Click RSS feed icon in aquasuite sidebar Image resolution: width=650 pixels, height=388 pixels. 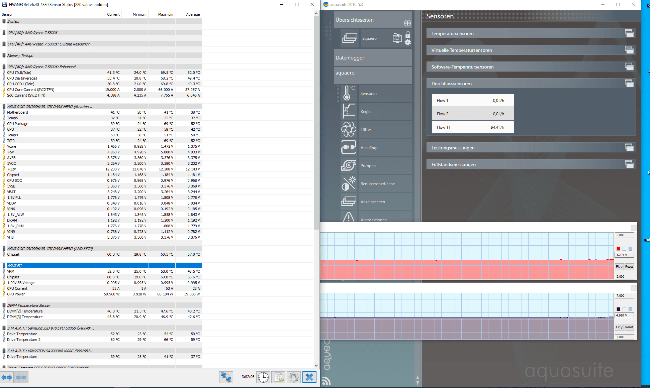click(326, 381)
